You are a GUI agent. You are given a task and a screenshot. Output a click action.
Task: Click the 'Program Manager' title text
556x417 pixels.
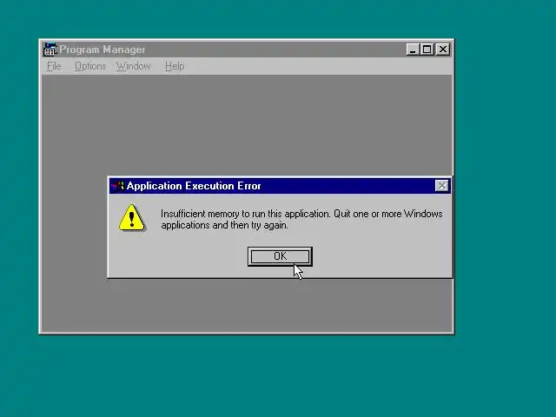click(x=103, y=50)
